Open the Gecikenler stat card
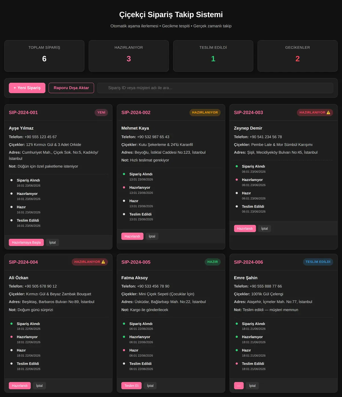Screen dimensions: 342x397 pyautogui.click(x=298, y=56)
